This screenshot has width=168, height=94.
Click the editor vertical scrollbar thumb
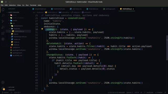(x=167, y=48)
